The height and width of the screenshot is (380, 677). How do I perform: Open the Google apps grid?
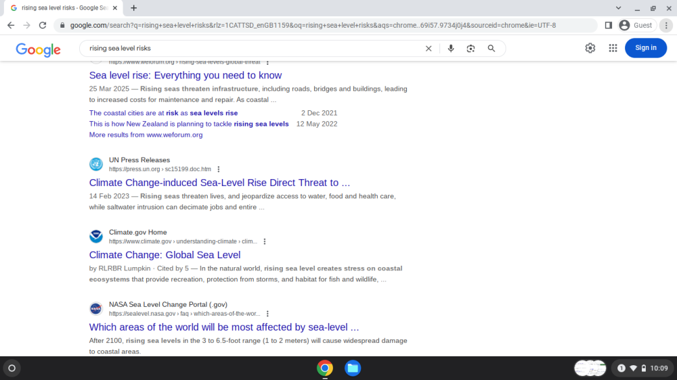613,48
